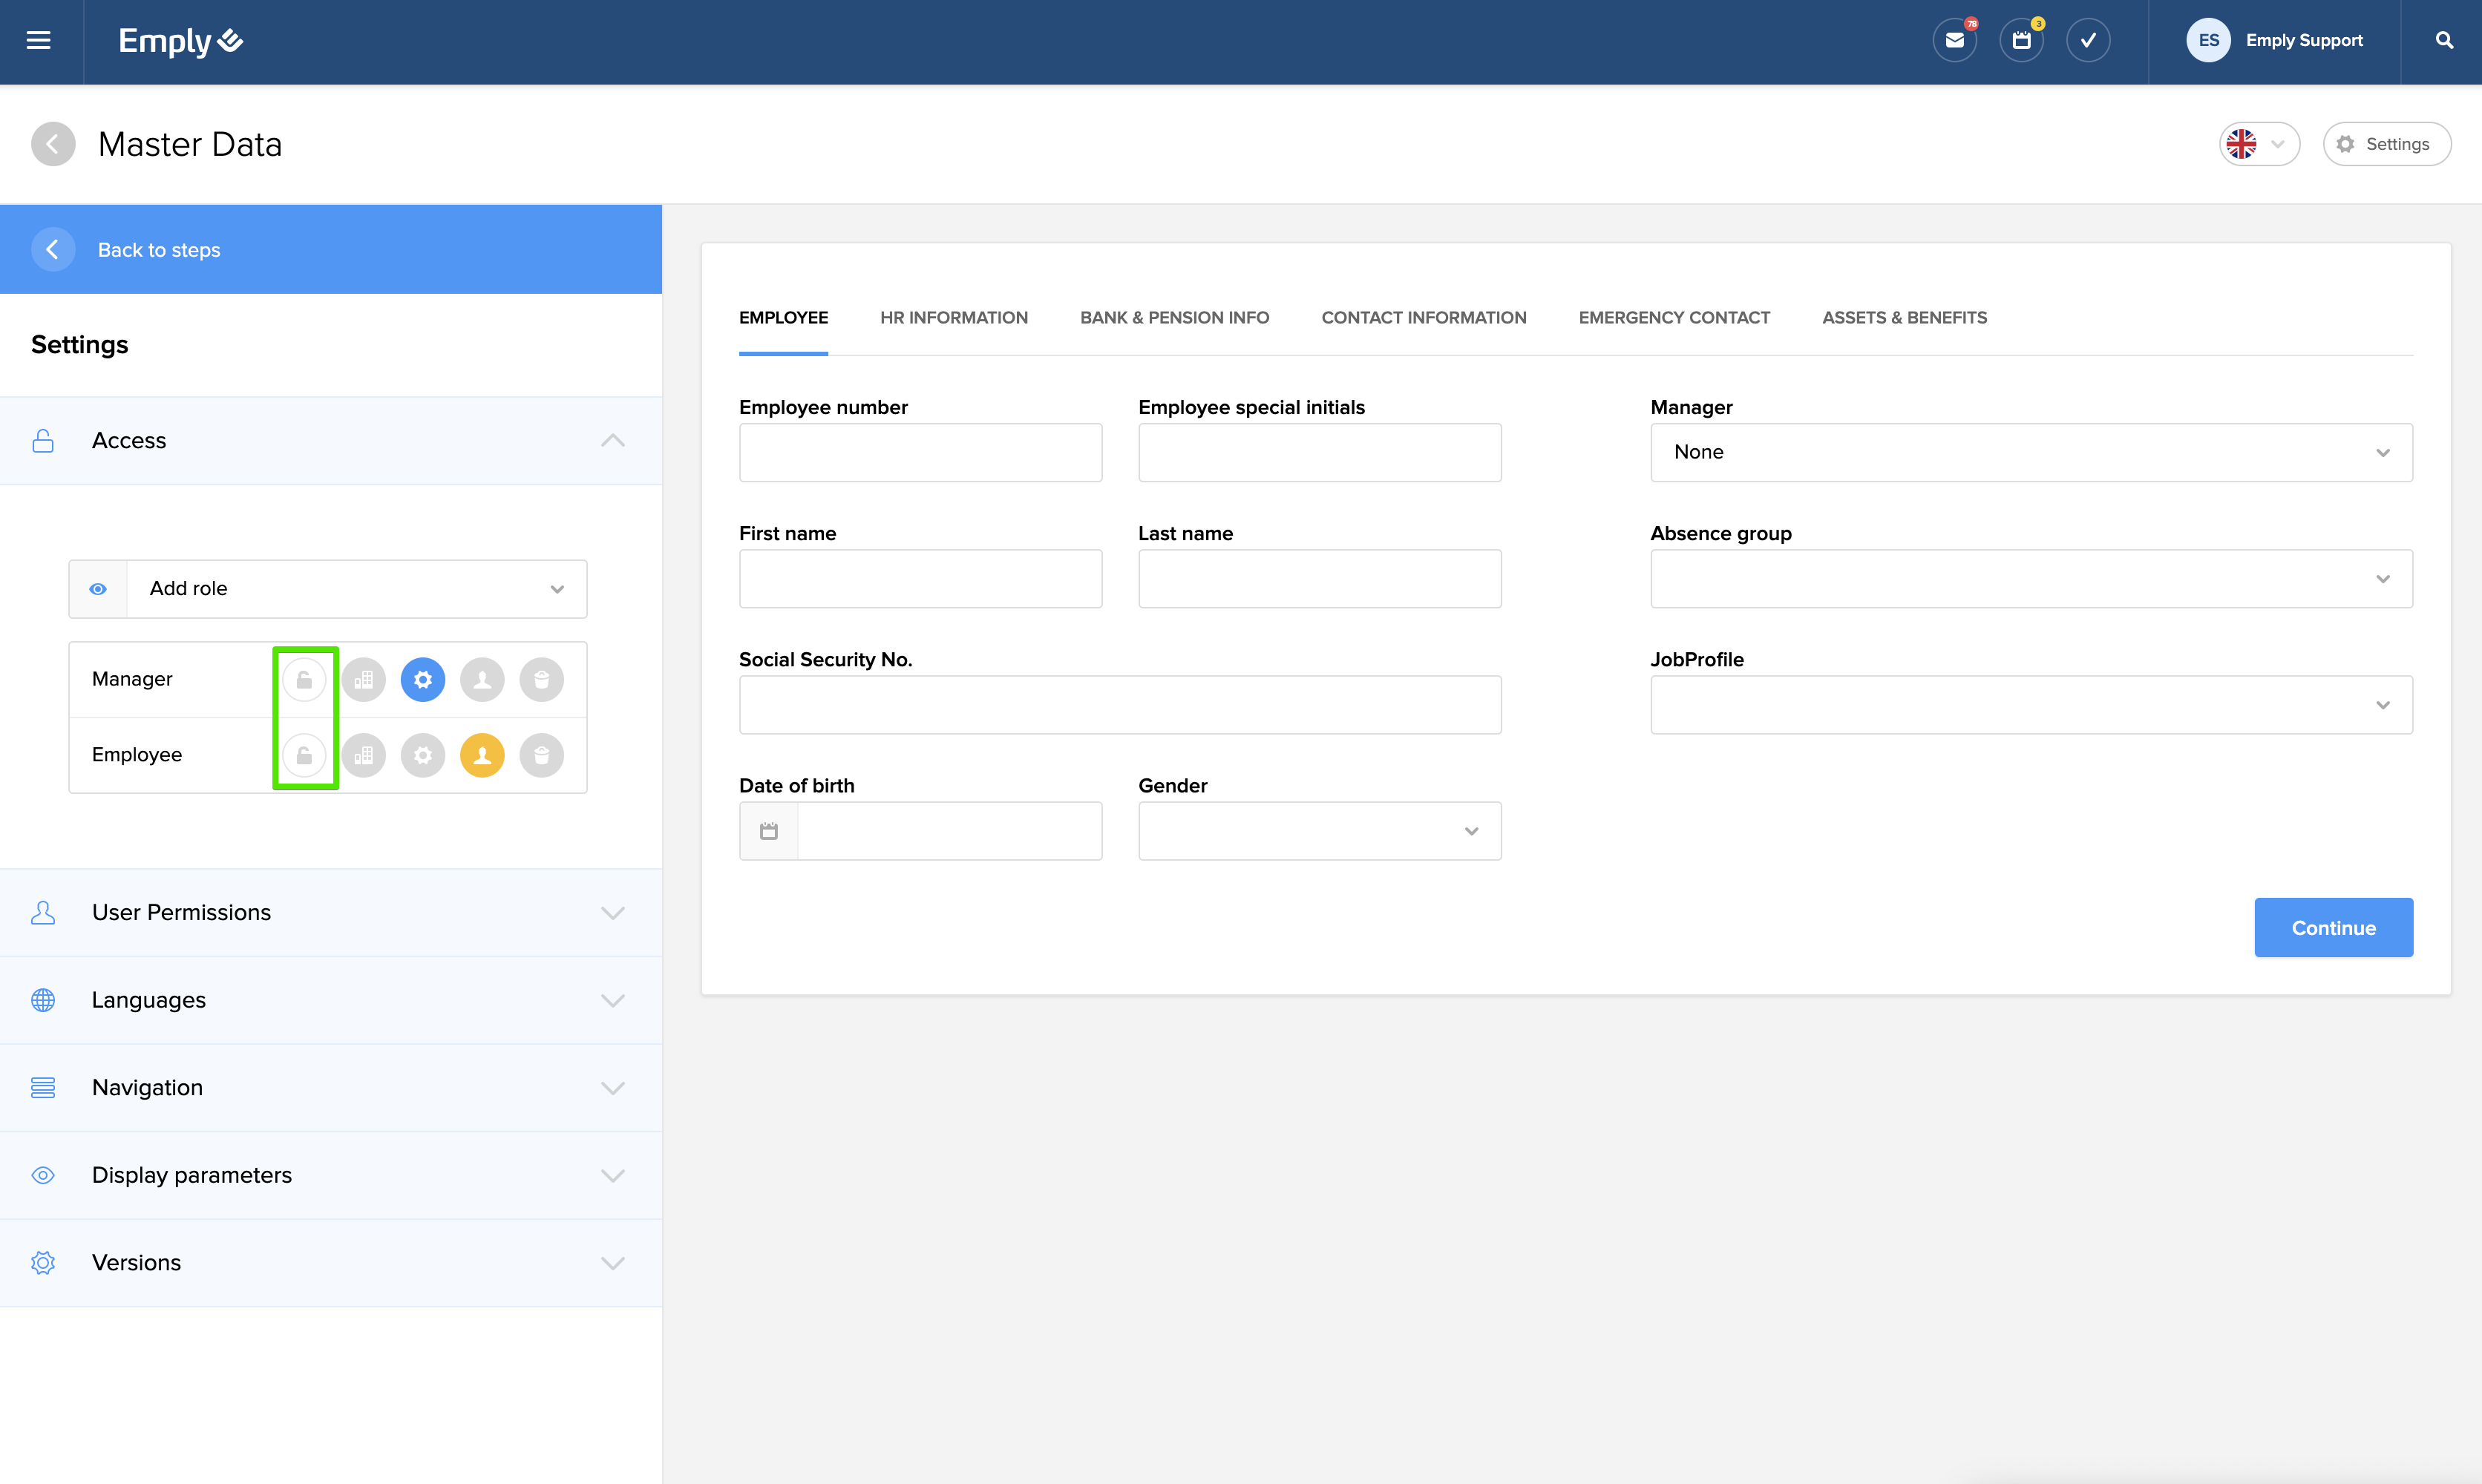This screenshot has height=1484, width=2482.
Task: Open the hamburger menu
Action: coord(39,41)
